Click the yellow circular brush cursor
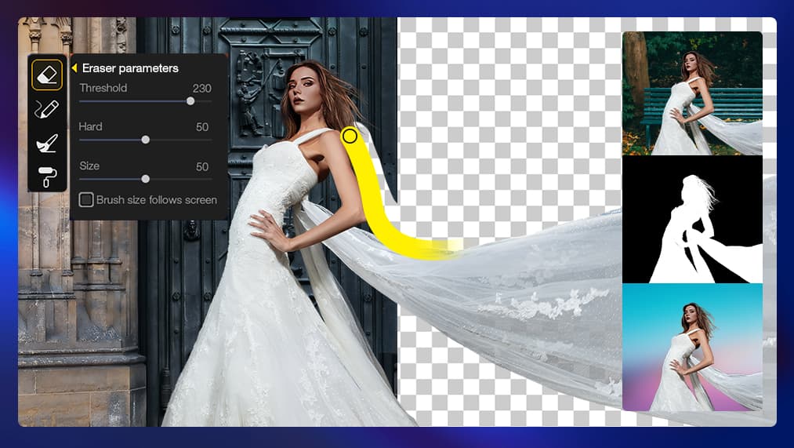 (x=350, y=137)
